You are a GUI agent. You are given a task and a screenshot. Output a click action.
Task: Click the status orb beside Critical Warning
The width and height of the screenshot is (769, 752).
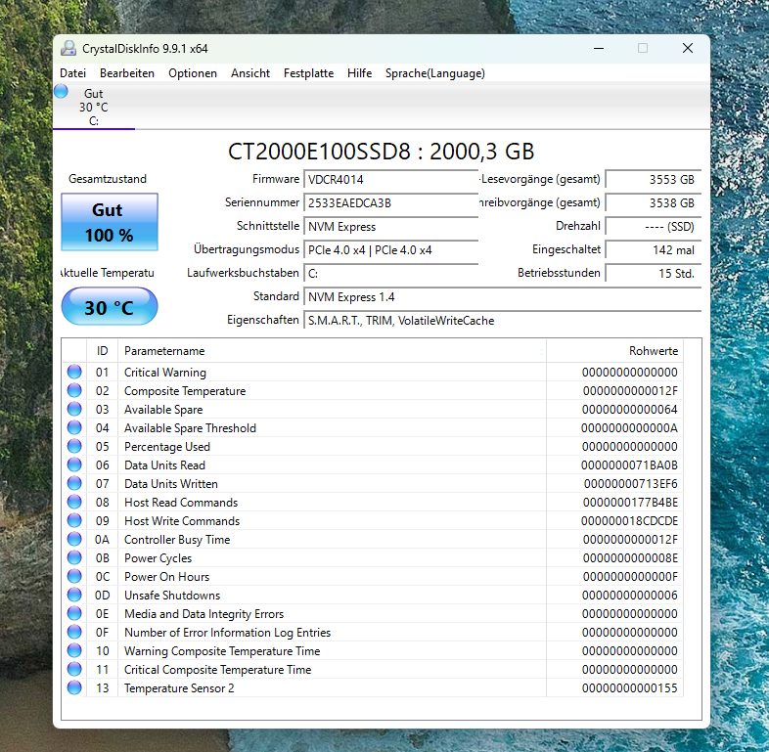[x=74, y=372]
